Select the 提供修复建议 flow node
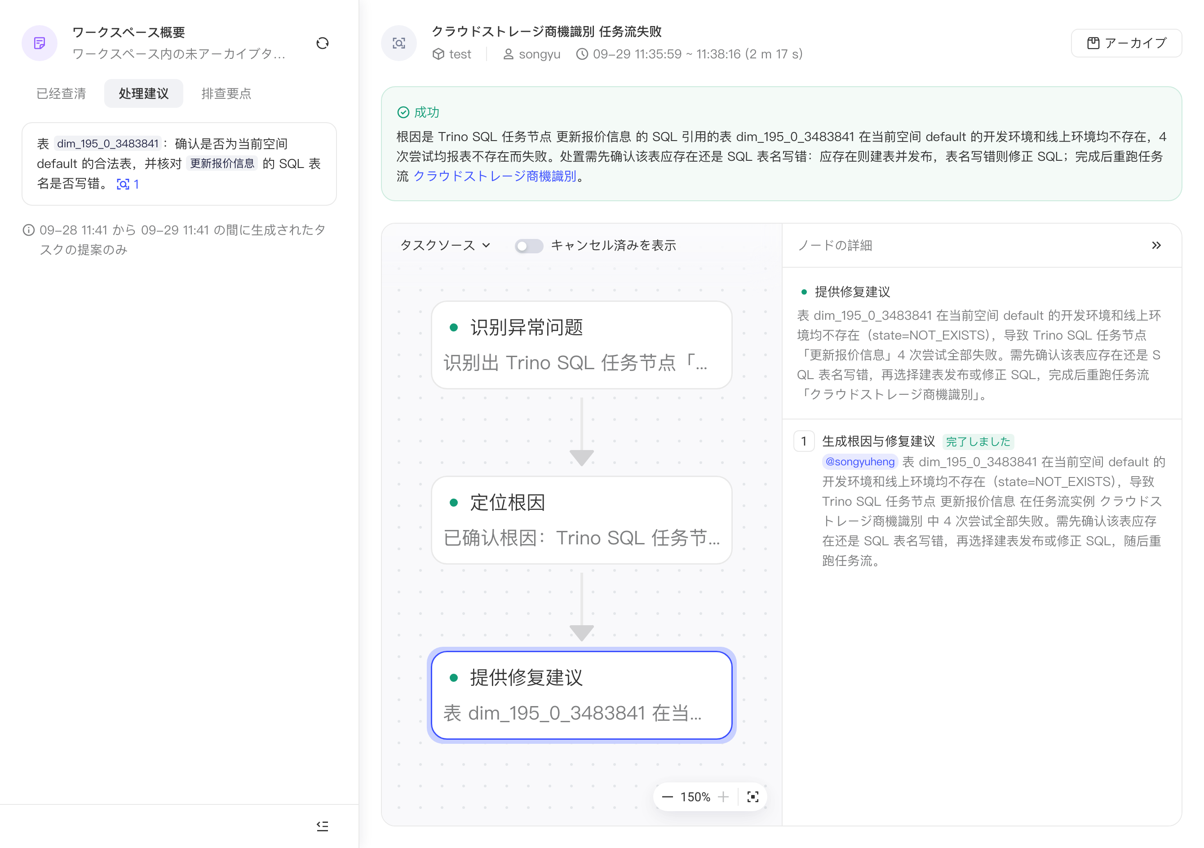1204x848 pixels. pyautogui.click(x=581, y=695)
